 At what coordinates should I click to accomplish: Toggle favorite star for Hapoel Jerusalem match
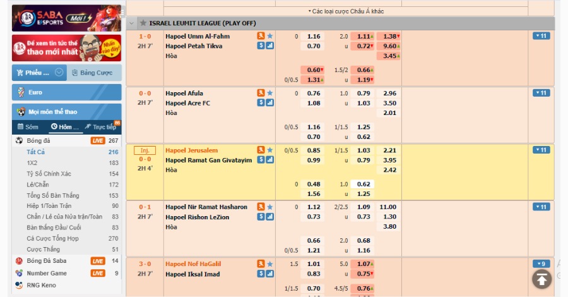coord(270,150)
